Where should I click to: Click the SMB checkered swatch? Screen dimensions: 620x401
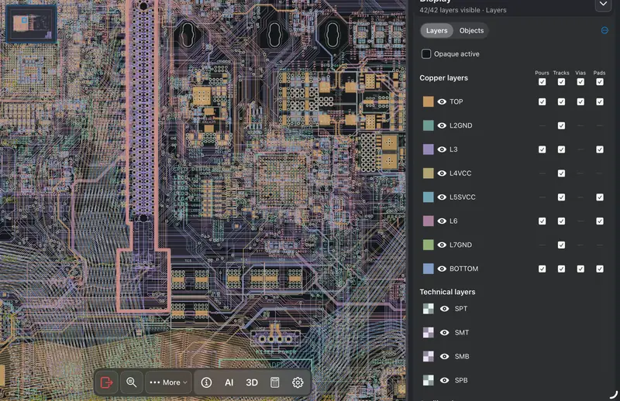(x=429, y=356)
